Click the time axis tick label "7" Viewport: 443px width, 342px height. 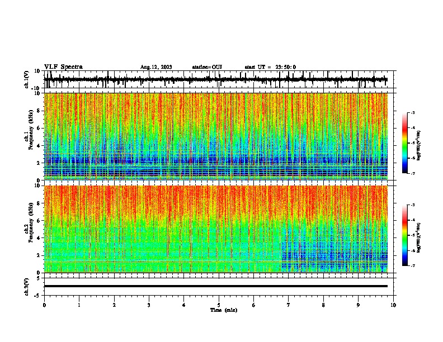tap(289, 305)
